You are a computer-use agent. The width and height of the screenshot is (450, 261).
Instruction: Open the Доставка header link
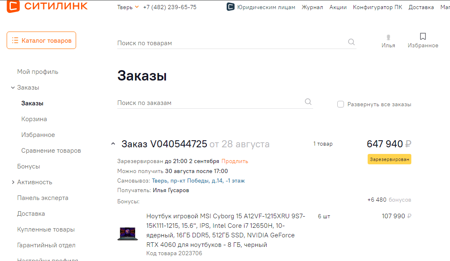421,7
